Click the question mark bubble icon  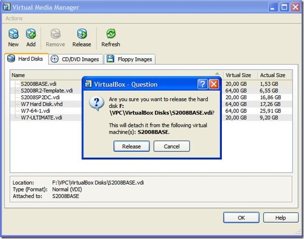coord(97,103)
